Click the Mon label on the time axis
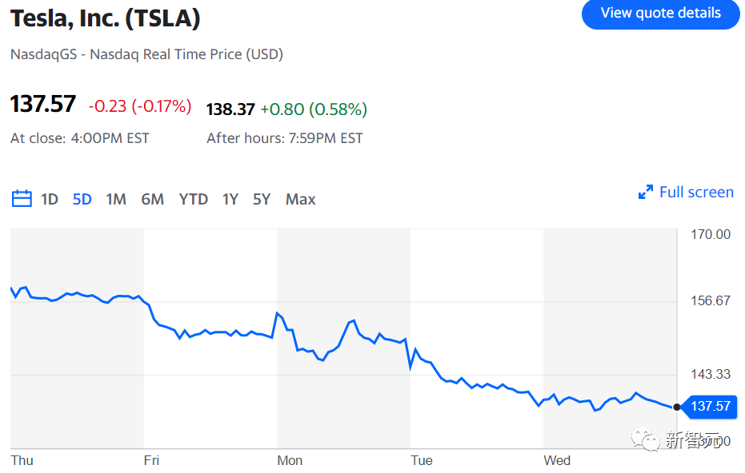This screenshot has width=745, height=473. point(290,460)
